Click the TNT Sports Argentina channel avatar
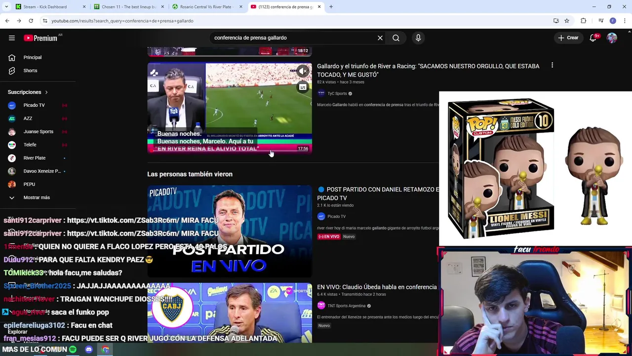Viewport: 632px width, 356px height. (321, 306)
